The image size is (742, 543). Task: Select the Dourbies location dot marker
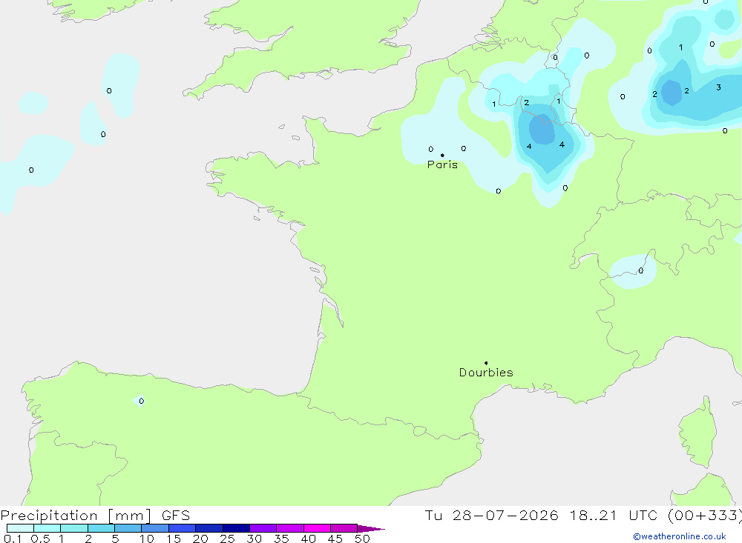tap(486, 363)
